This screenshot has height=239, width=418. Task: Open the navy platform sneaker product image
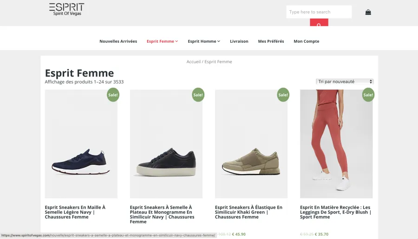(x=166, y=144)
